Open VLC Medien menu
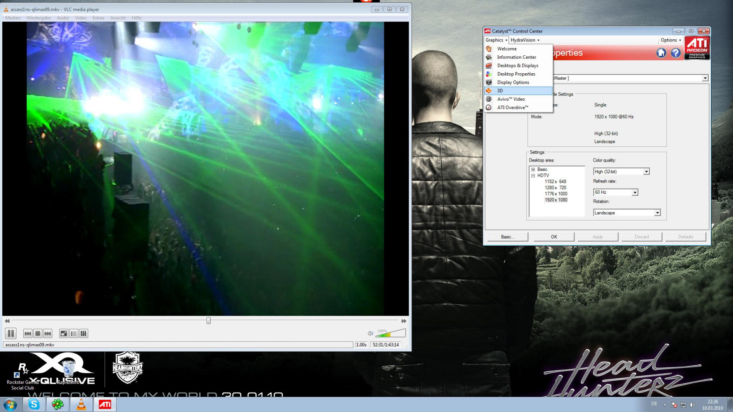Viewport: 733px width, 412px height. coord(13,18)
